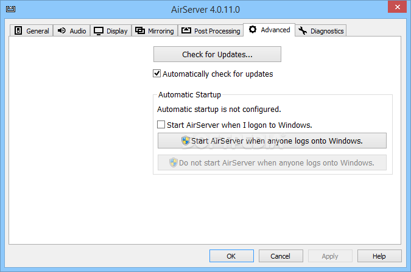Click the Diagnostics wrench icon

pos(303,30)
